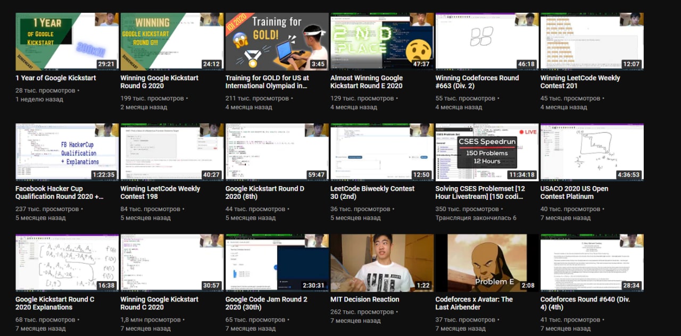Click the '28 тыс. просмотров' view count

pyautogui.click(x=45, y=90)
